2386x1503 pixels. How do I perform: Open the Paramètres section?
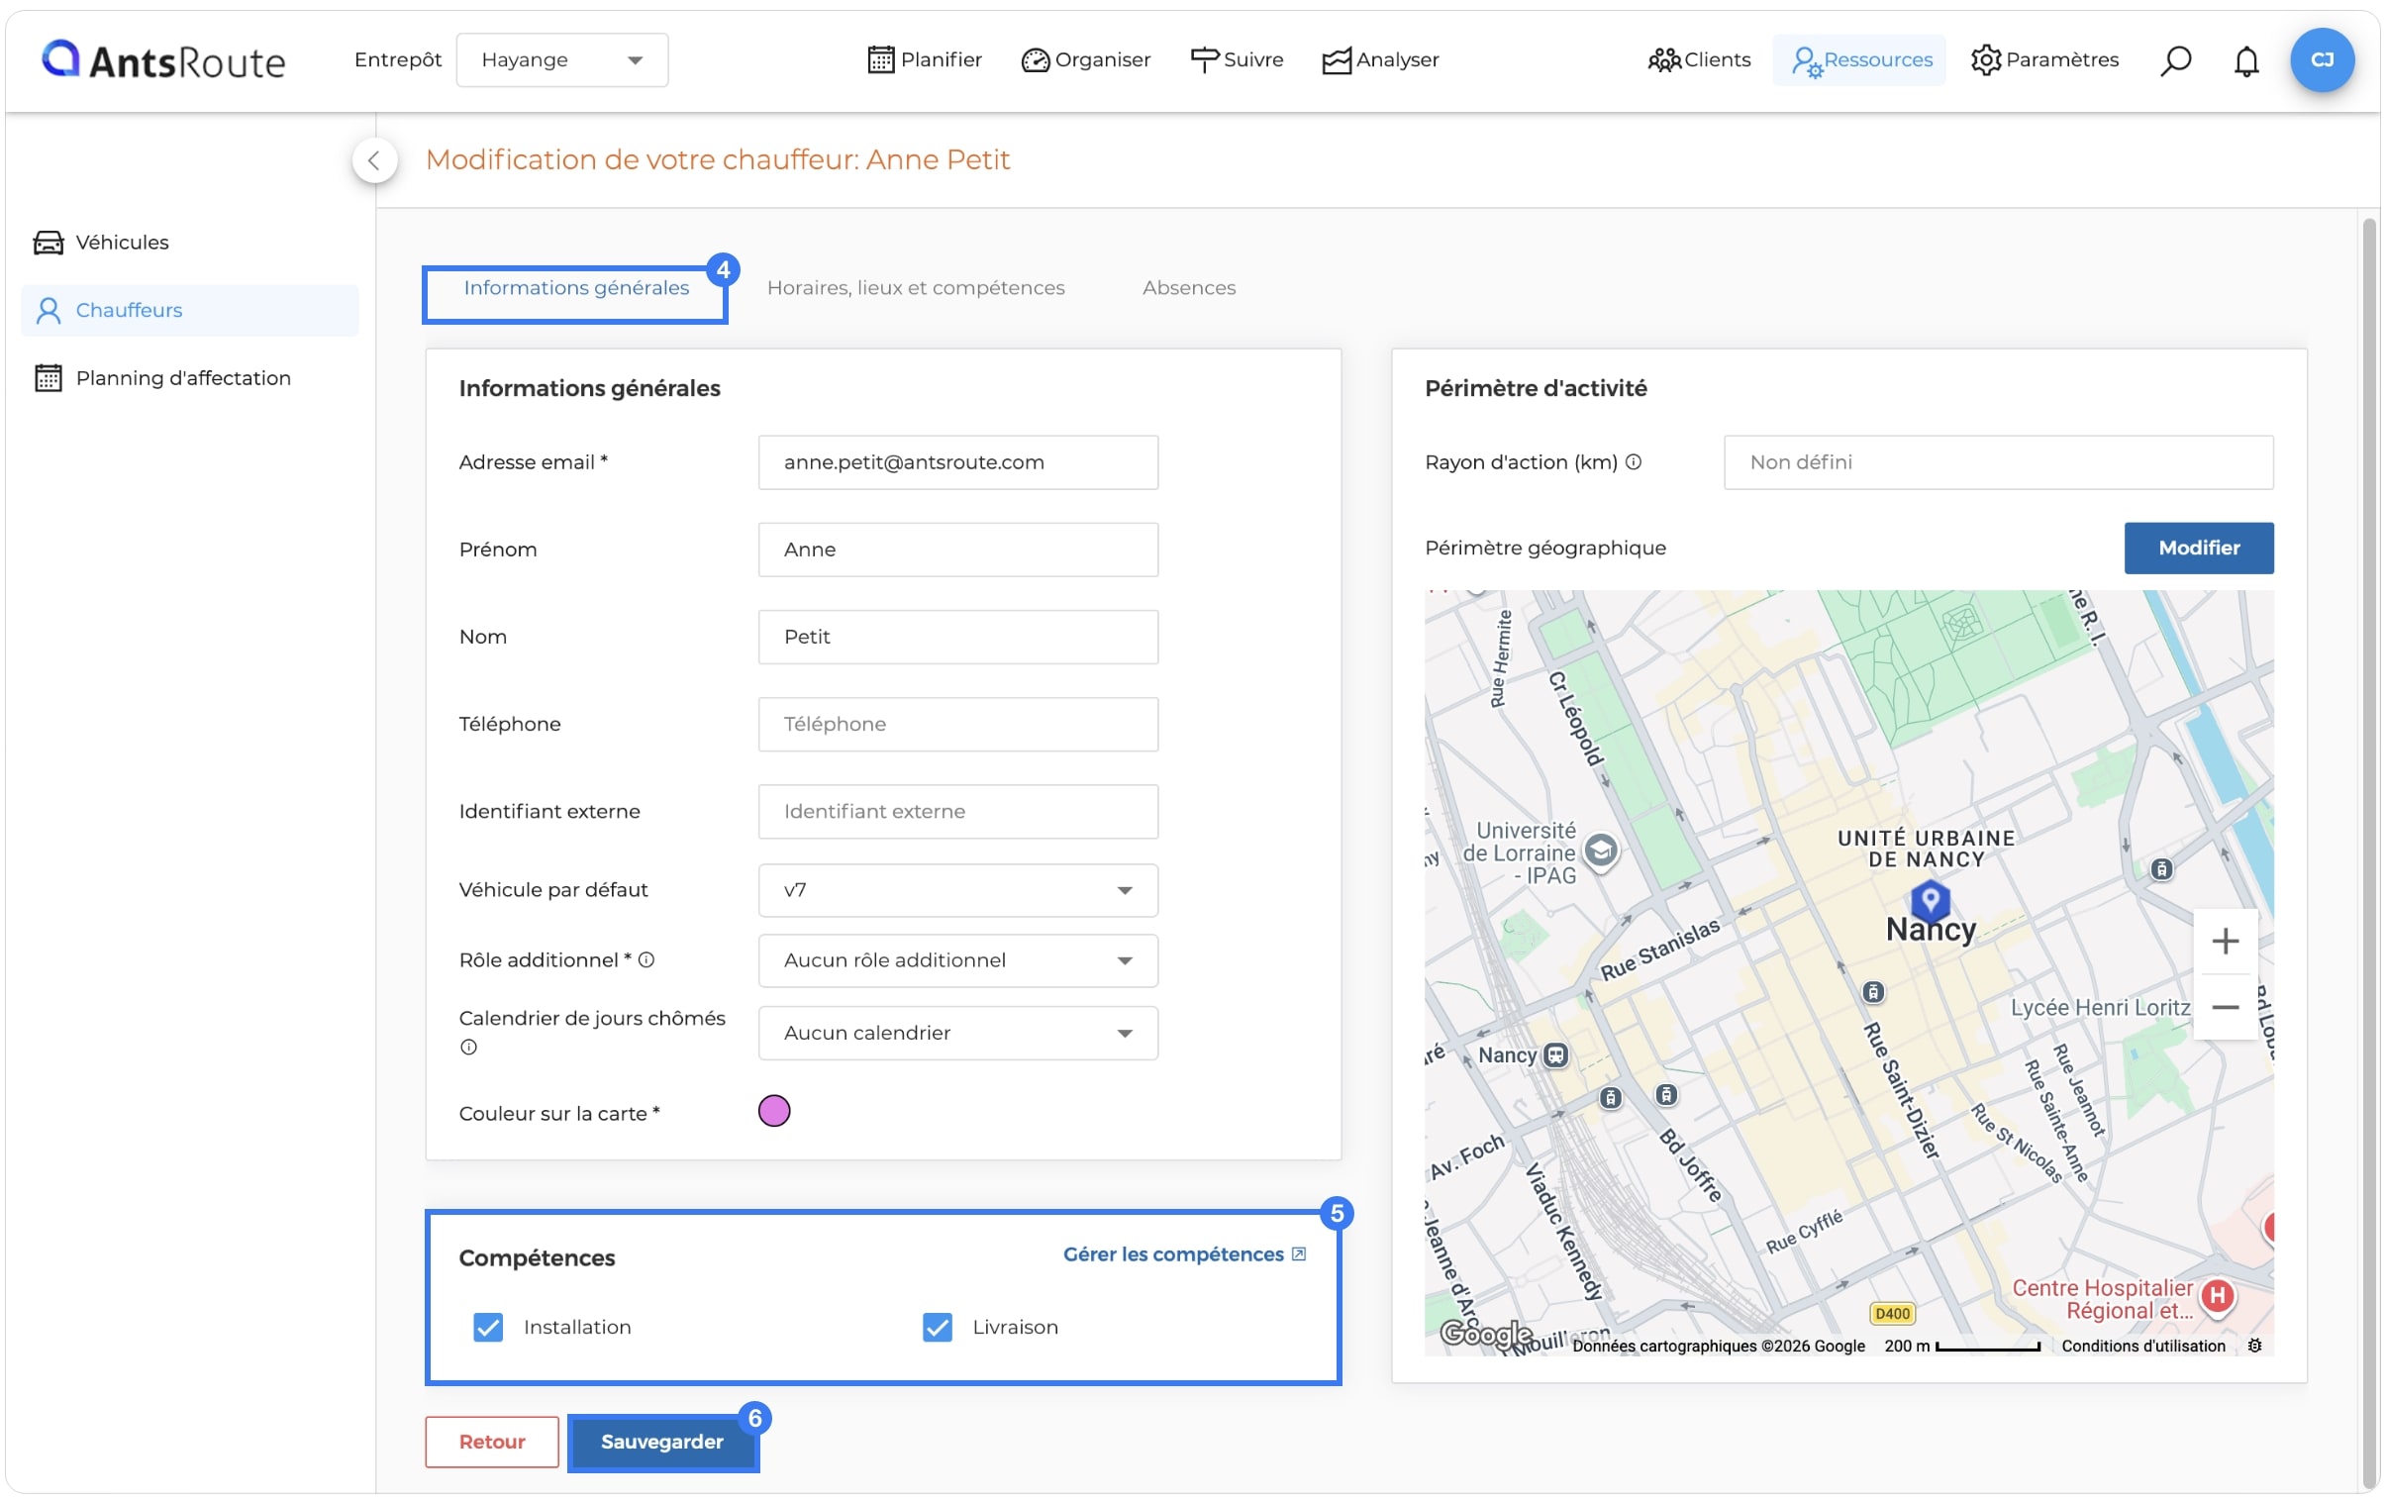point(2043,60)
